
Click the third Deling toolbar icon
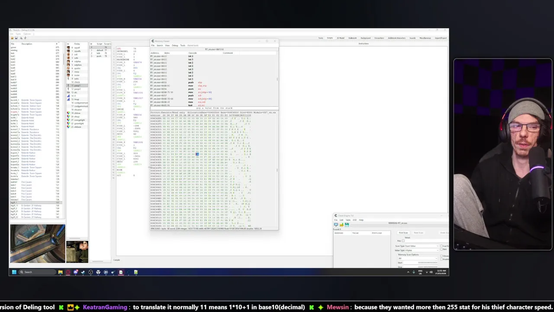[x=21, y=38]
